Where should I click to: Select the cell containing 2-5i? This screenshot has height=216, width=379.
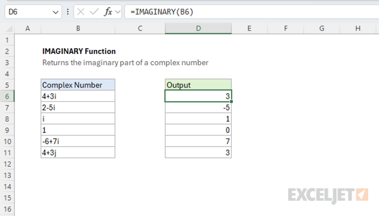point(78,107)
